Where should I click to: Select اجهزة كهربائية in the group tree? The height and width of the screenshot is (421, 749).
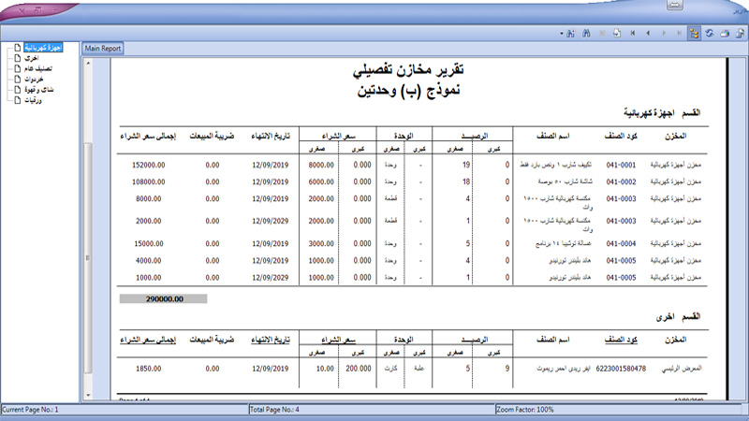(43, 48)
